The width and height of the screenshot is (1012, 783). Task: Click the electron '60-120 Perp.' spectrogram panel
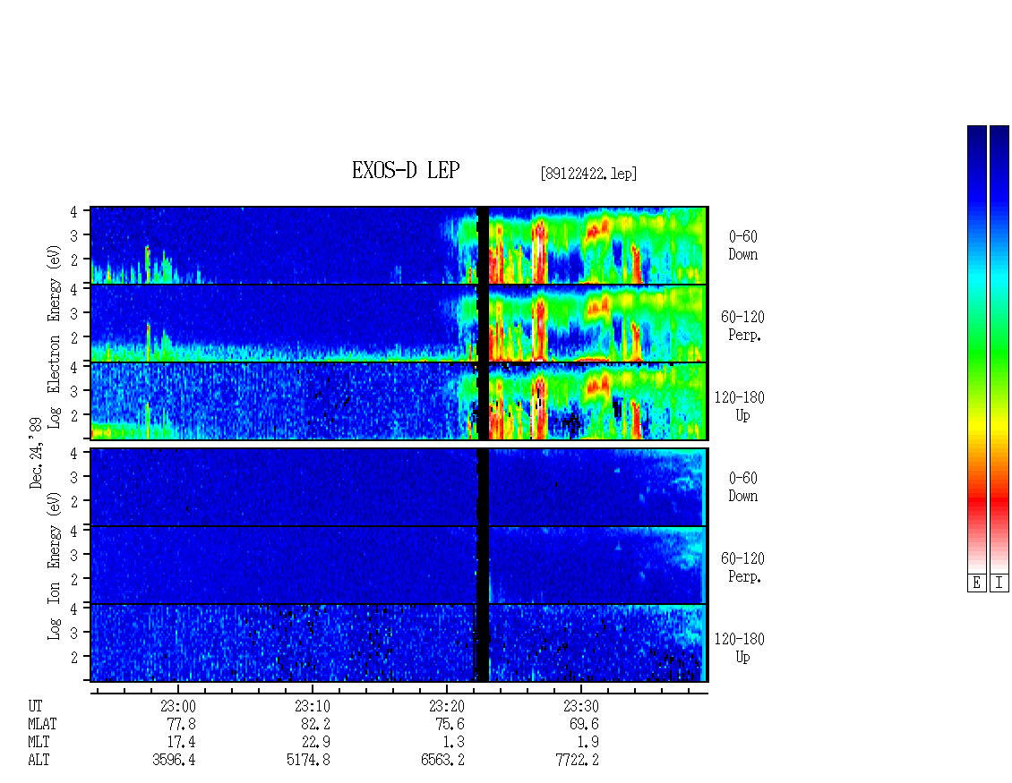[x=399, y=323]
